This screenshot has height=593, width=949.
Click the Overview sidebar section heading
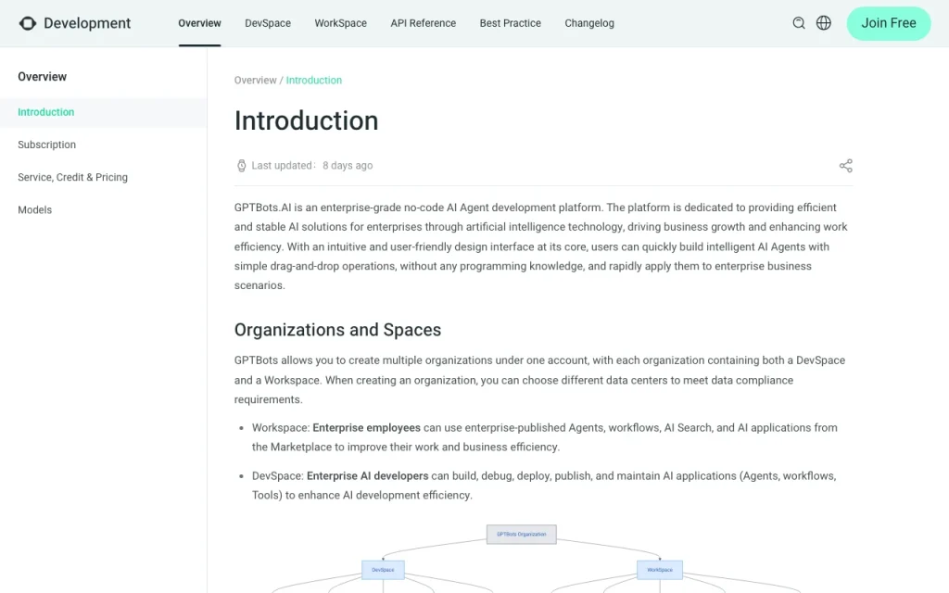coord(43,77)
